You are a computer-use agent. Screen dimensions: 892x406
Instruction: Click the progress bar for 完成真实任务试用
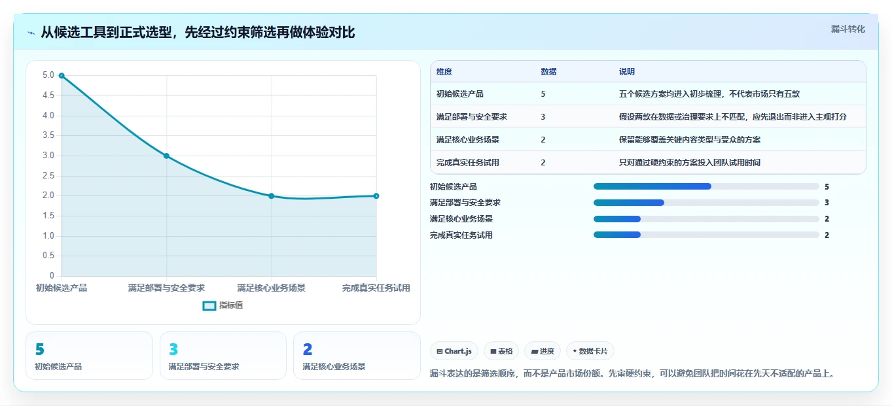coord(706,235)
